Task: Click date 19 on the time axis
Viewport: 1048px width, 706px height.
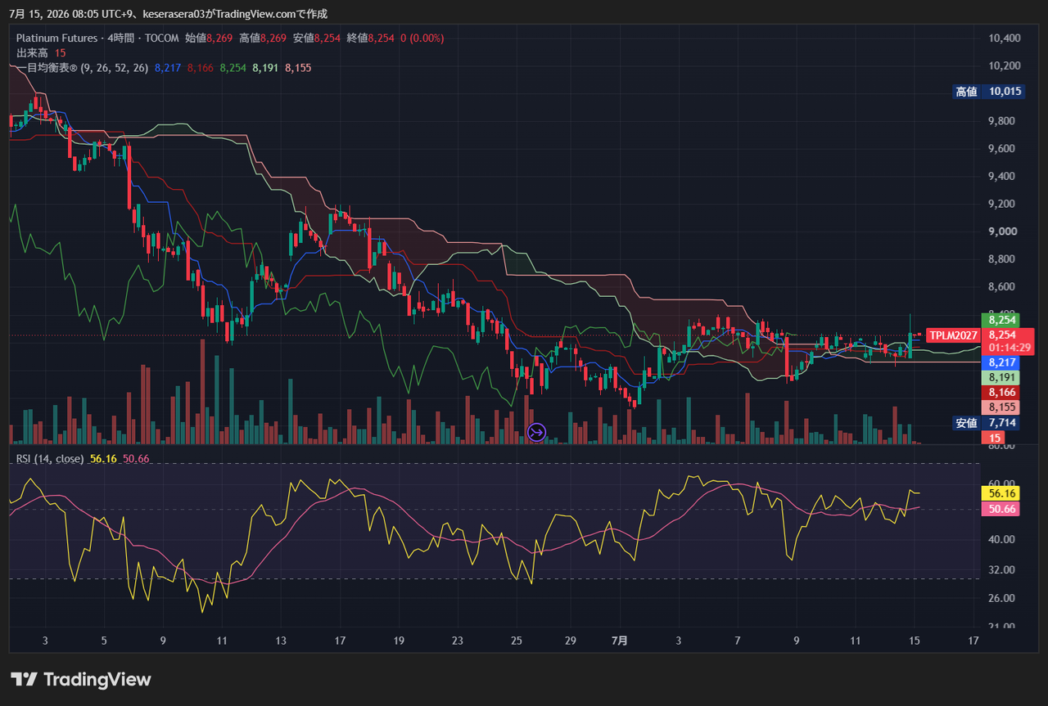Action: pos(399,641)
